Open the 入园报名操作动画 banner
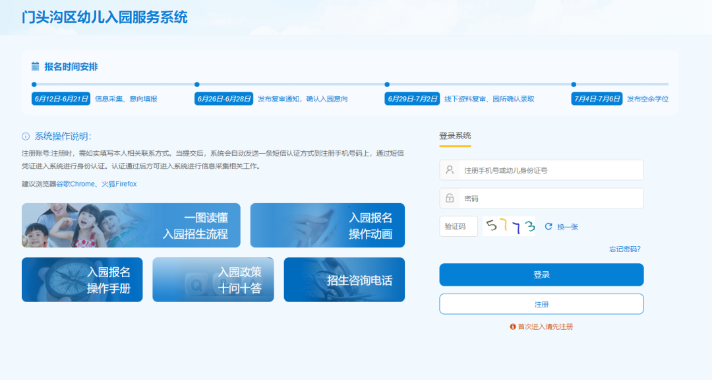 (327, 225)
